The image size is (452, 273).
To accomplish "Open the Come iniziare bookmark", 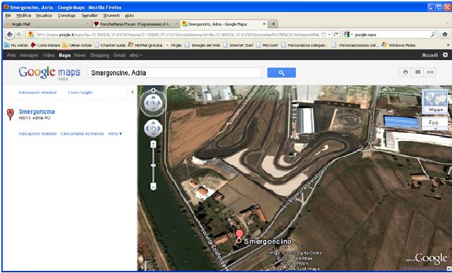I will click(x=45, y=45).
